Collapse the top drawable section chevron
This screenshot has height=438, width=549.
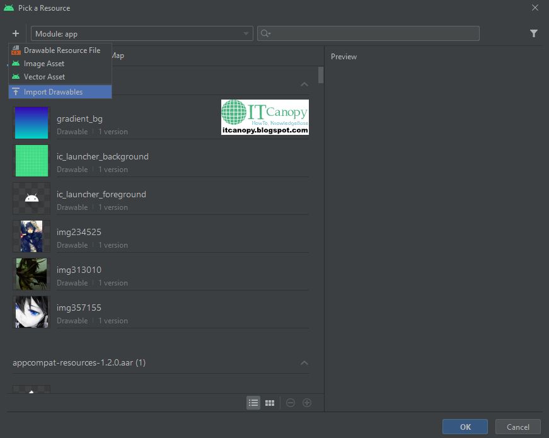pyautogui.click(x=304, y=84)
